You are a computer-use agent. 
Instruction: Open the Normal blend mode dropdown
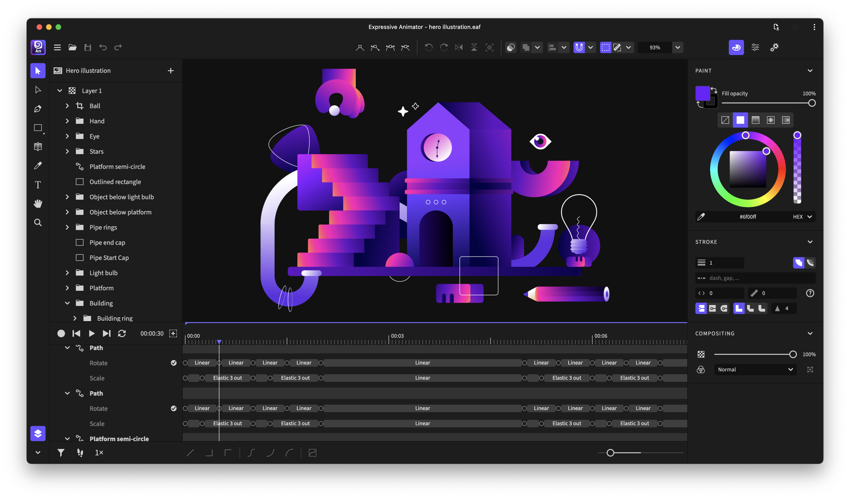pyautogui.click(x=755, y=369)
